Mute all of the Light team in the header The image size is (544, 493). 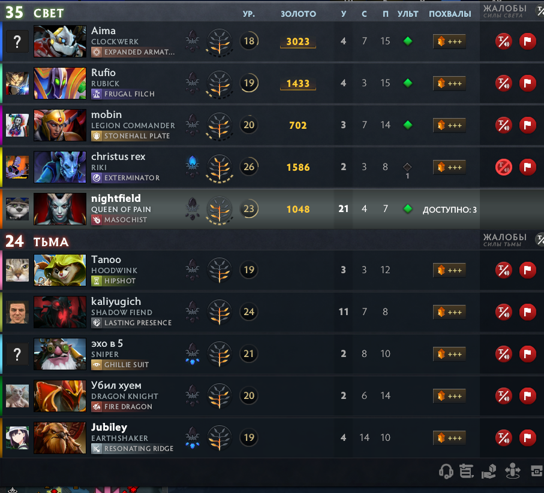(540, 11)
